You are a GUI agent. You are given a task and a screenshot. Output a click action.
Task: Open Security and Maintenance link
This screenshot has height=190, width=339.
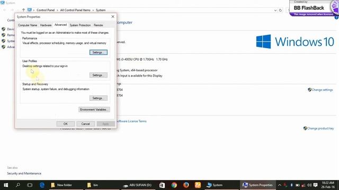(24, 174)
